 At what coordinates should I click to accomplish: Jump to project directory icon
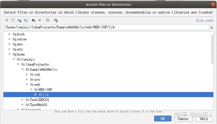[19, 20]
